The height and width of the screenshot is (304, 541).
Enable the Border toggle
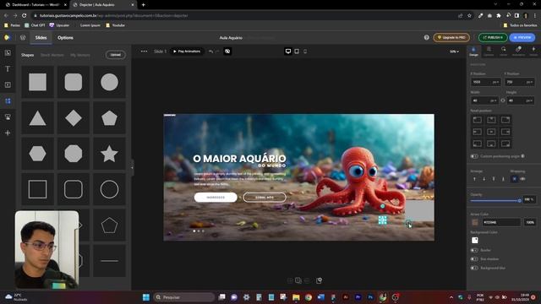[x=474, y=250]
